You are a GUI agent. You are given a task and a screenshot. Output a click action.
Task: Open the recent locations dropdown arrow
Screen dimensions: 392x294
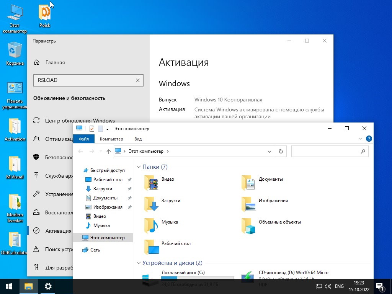[x=101, y=152]
